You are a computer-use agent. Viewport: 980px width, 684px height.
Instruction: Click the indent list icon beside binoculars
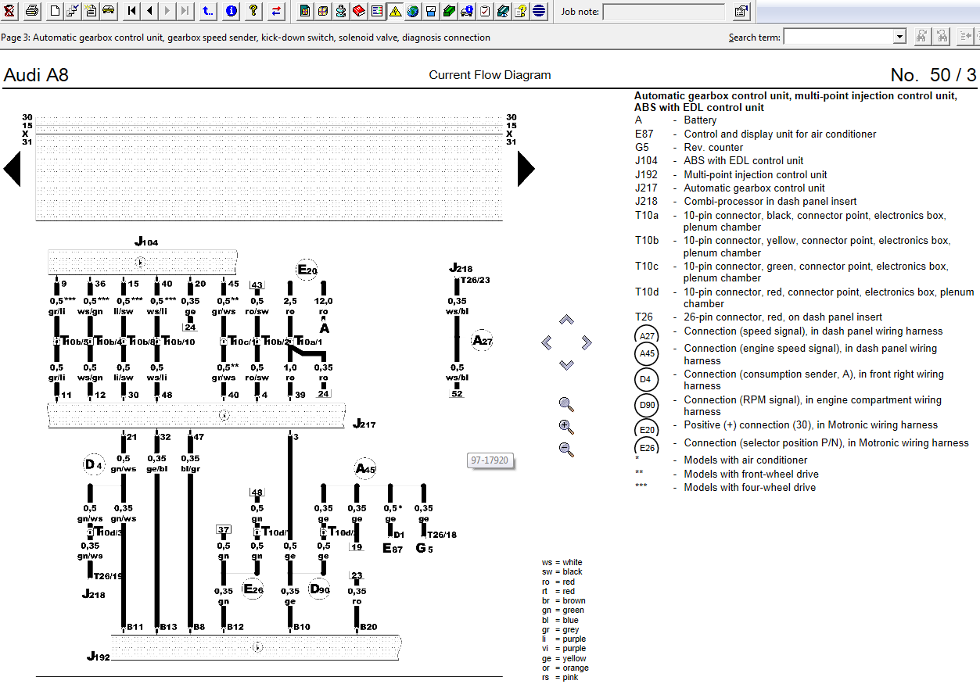click(967, 36)
